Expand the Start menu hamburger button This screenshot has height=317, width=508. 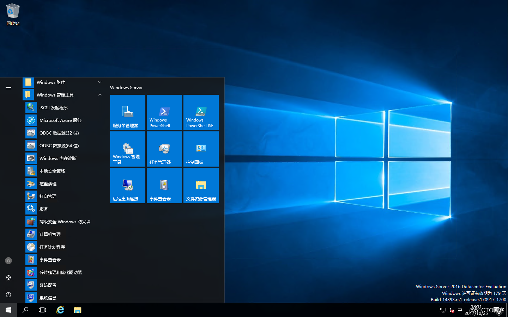[8, 87]
